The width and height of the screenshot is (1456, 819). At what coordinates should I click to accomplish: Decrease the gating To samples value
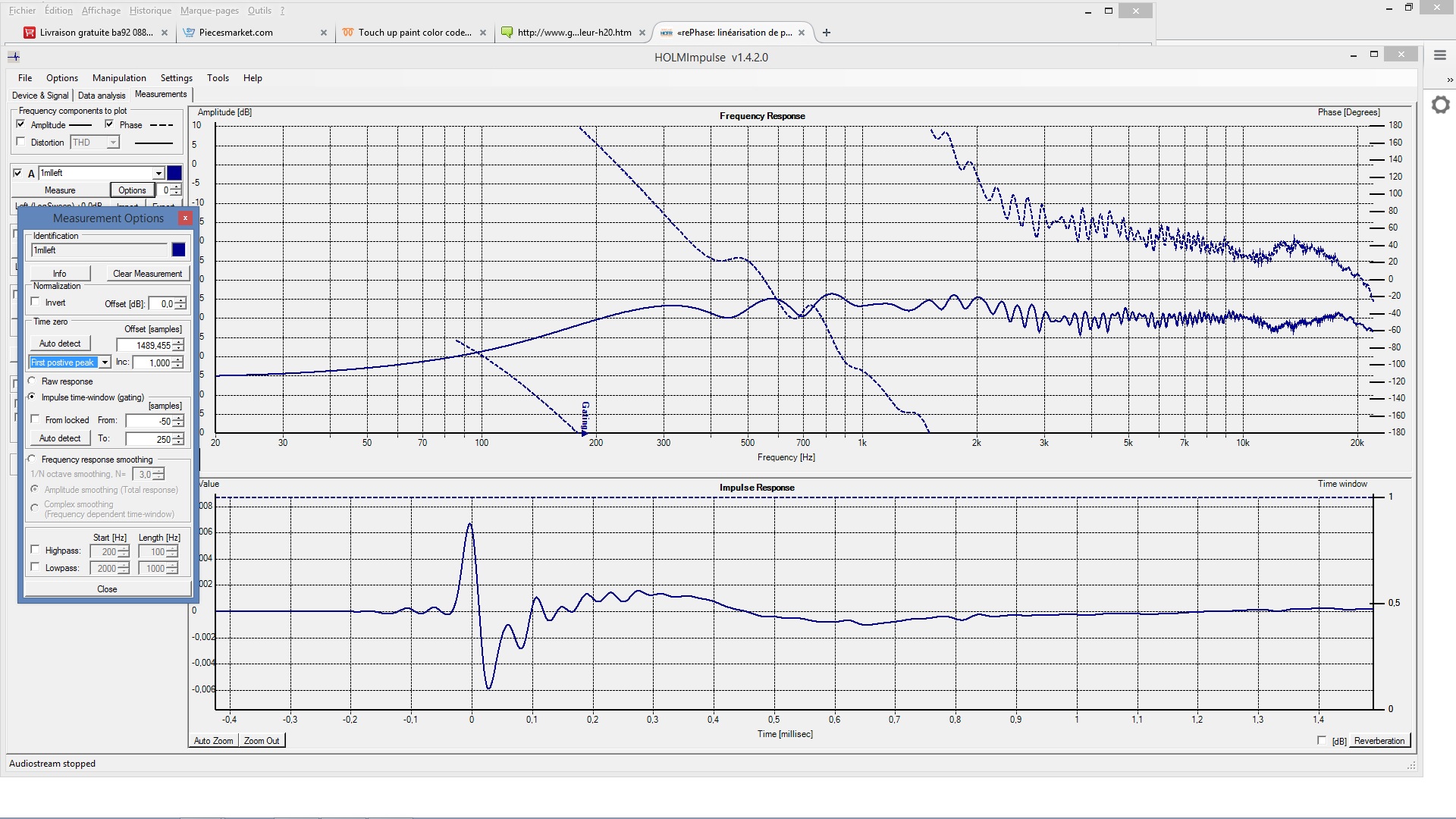(x=178, y=442)
